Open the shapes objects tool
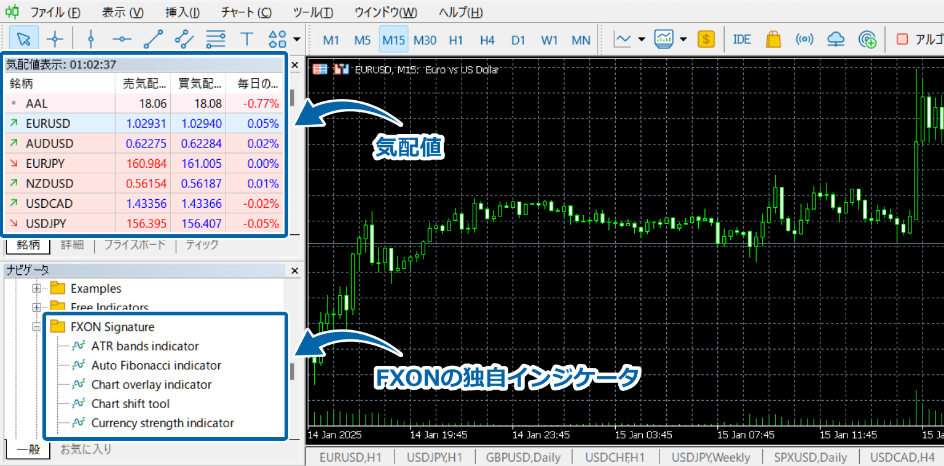The image size is (944, 466). (278, 39)
